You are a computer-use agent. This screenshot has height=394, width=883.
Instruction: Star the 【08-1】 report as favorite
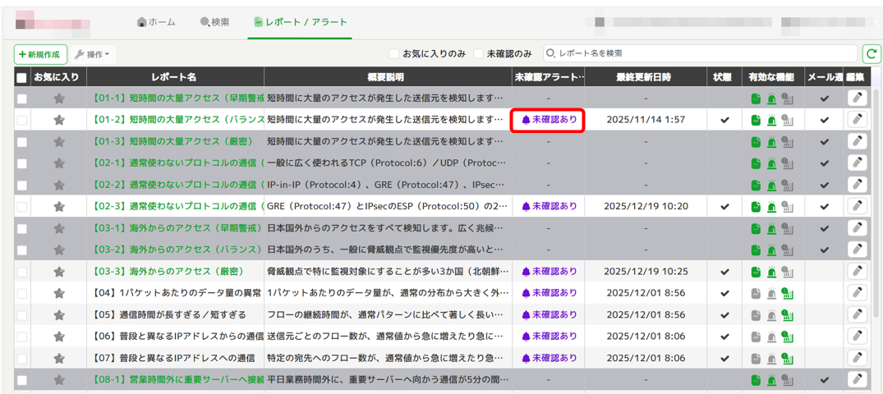pyautogui.click(x=58, y=380)
